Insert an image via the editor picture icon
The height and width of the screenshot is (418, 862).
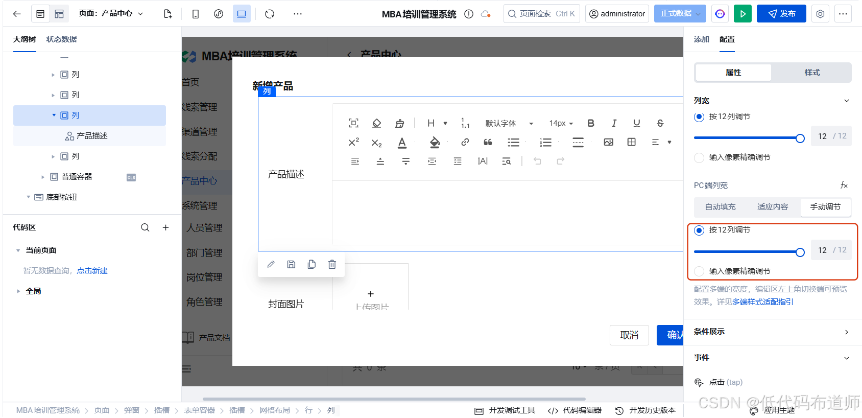click(x=609, y=142)
